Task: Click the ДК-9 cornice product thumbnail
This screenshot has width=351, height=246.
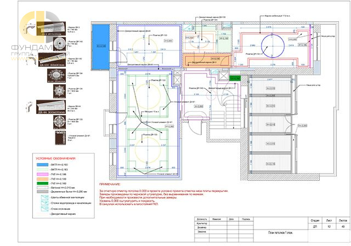Action: click(x=51, y=28)
